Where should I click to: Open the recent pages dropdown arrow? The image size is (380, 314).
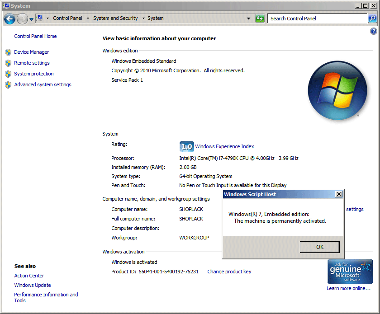pos(31,19)
